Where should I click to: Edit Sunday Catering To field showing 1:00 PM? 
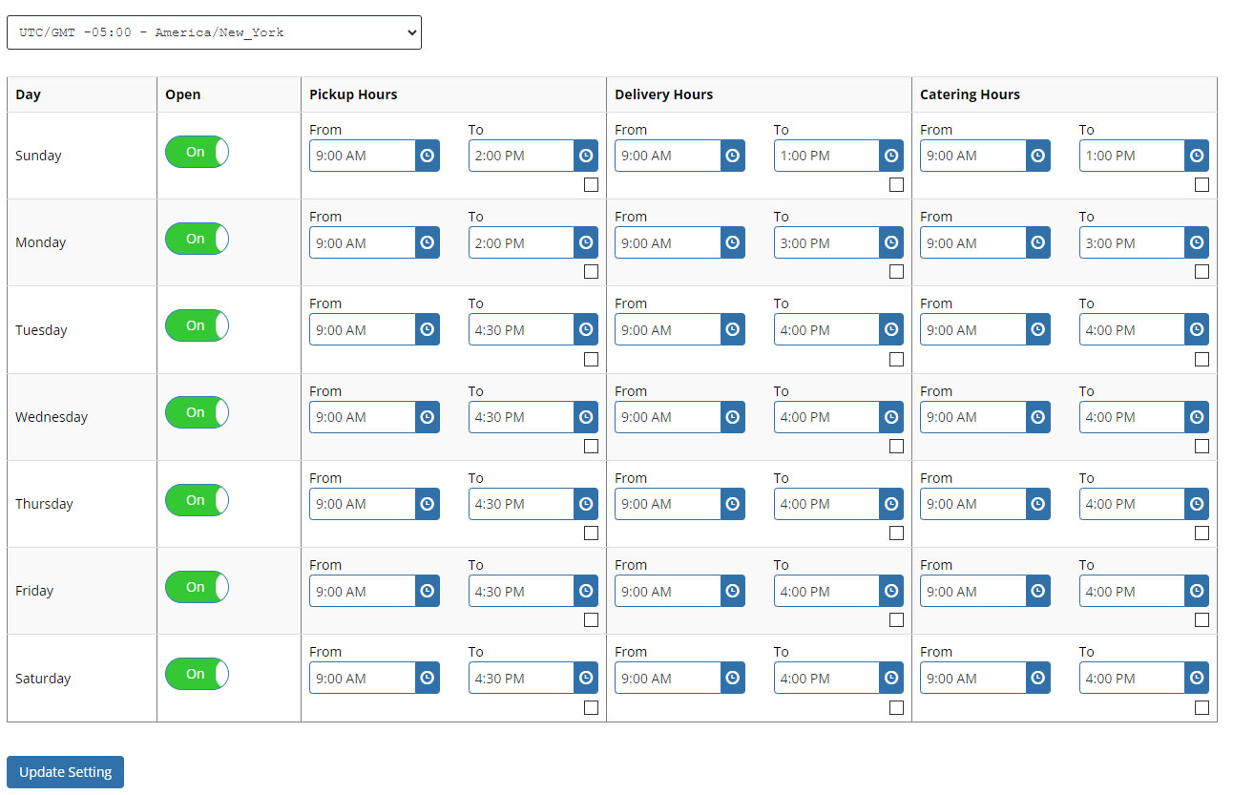point(1132,156)
